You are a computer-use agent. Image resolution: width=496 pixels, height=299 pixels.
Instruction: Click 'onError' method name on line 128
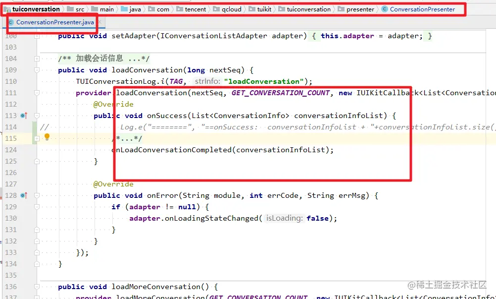162,195
